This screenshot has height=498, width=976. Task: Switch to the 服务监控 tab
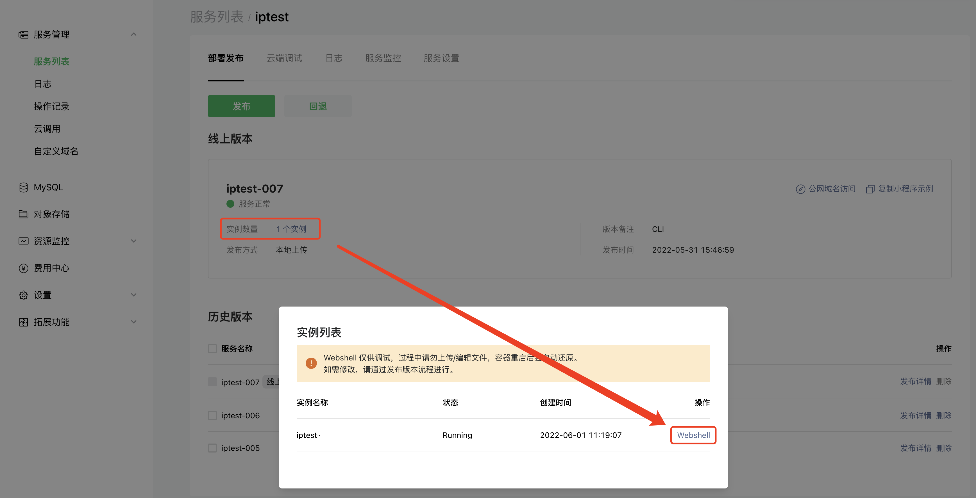[x=383, y=58]
